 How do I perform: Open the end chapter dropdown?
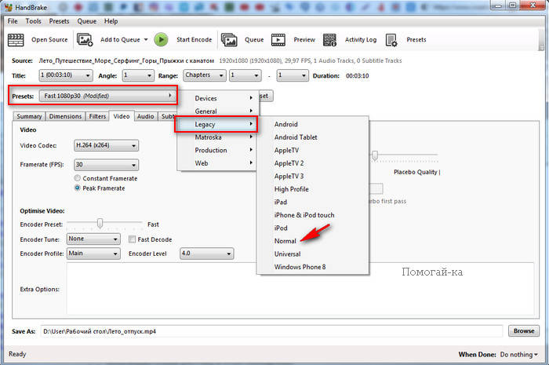tap(293, 75)
